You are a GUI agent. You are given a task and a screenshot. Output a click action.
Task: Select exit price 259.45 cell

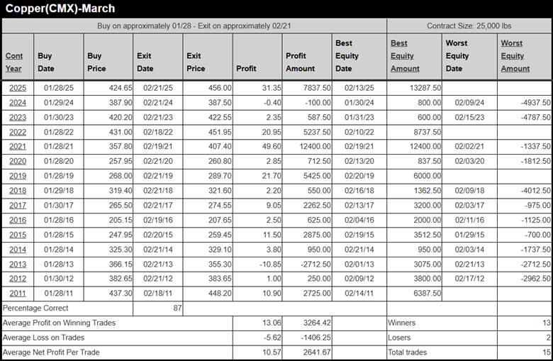208,235
